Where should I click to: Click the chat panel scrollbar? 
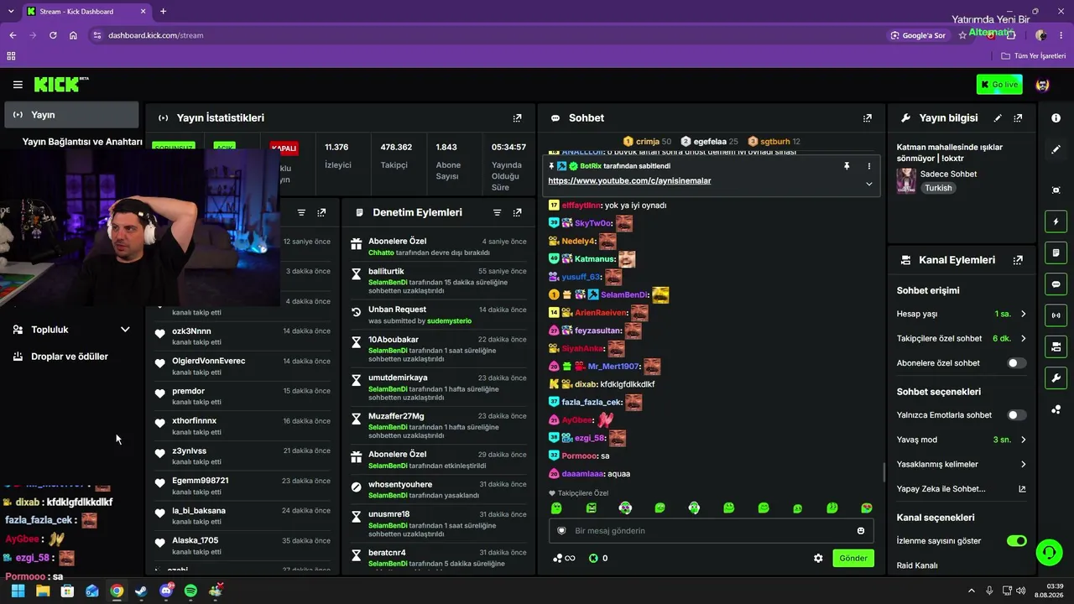tap(884, 472)
